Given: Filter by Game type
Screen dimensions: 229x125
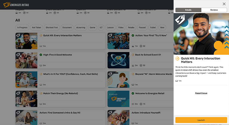Looking at the screenshot, I should point(93,28).
